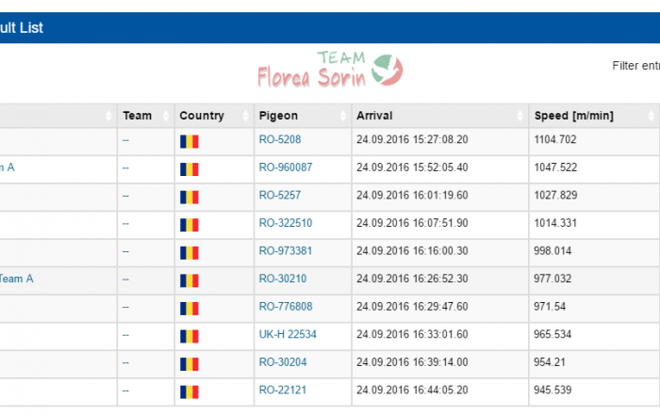Select the Speed [m/min] column header
660x415 pixels.
pyautogui.click(x=573, y=116)
